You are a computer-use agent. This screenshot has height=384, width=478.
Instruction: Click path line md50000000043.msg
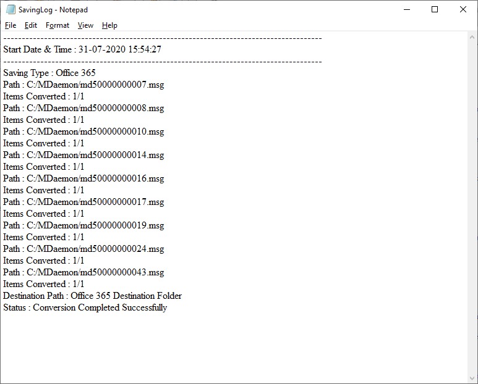tap(83, 272)
